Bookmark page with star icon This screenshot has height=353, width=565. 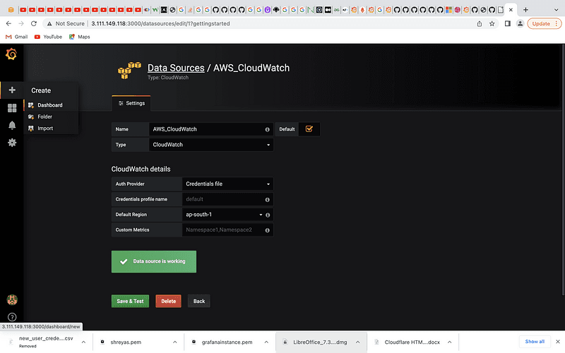pyautogui.click(x=492, y=23)
